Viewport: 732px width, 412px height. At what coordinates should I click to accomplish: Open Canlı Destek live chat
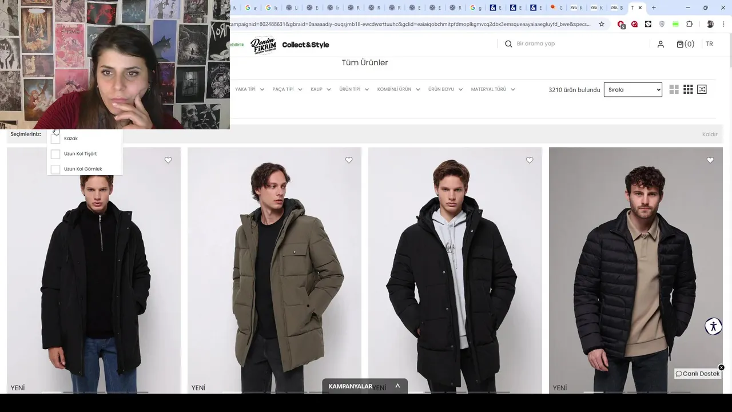pos(698,374)
